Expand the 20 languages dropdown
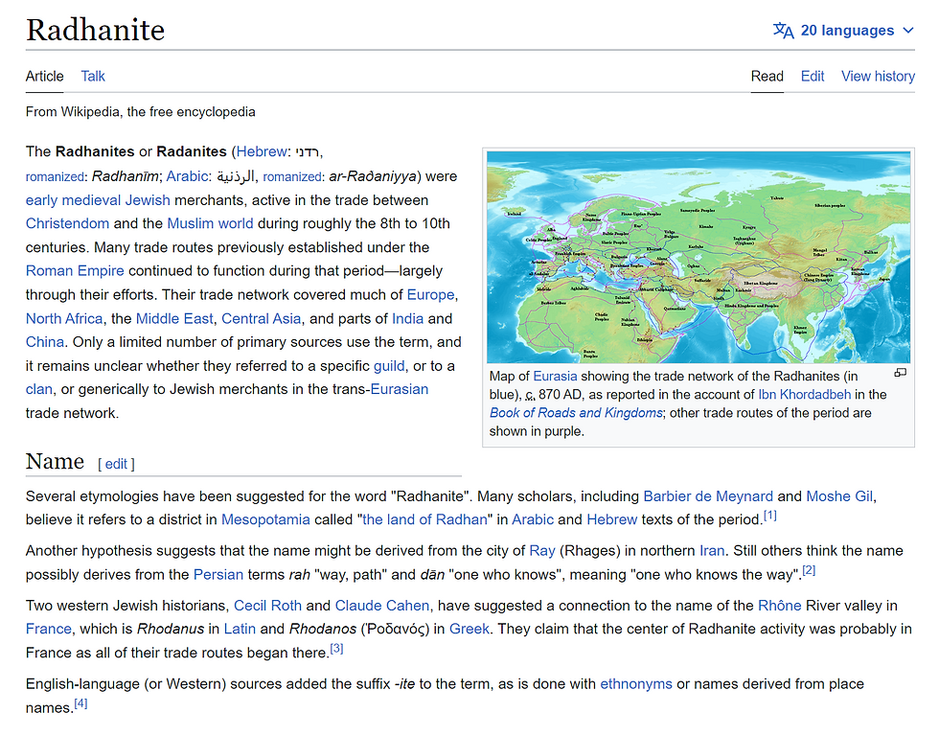939x736 pixels. (843, 30)
